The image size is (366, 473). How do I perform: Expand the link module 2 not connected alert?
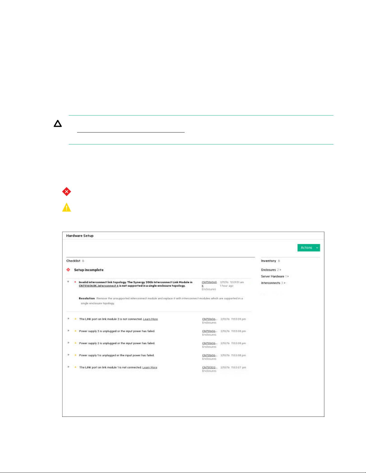pos(68,319)
